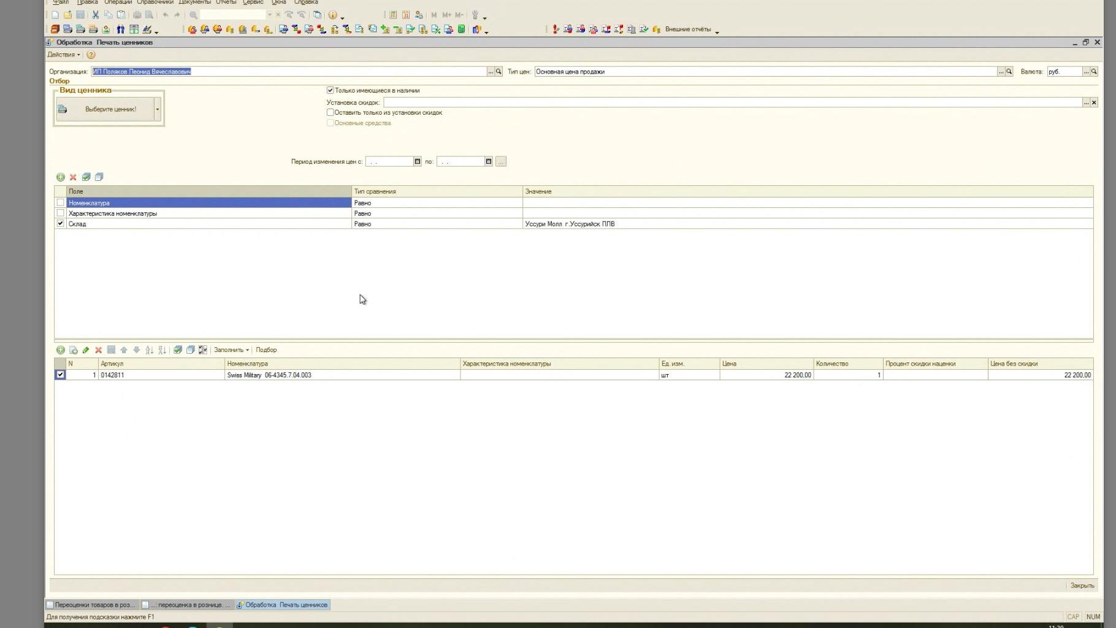Add a new item row to the price tag table
The height and width of the screenshot is (628, 1116).
[x=60, y=350]
